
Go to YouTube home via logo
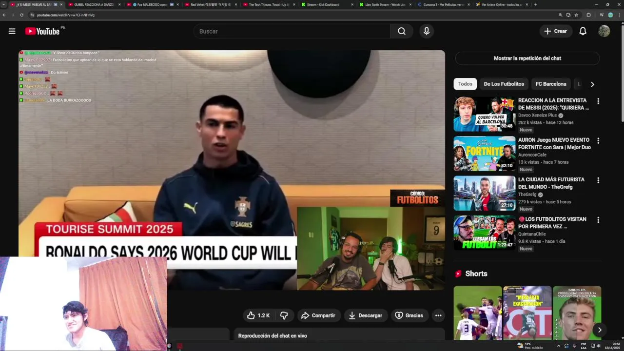(x=42, y=31)
